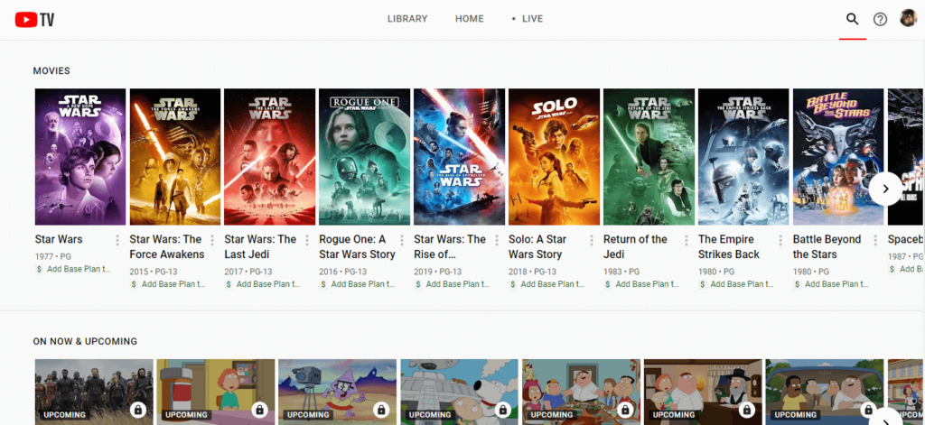Switch to the Library tab
Viewport: 925px width, 425px height.
[407, 19]
